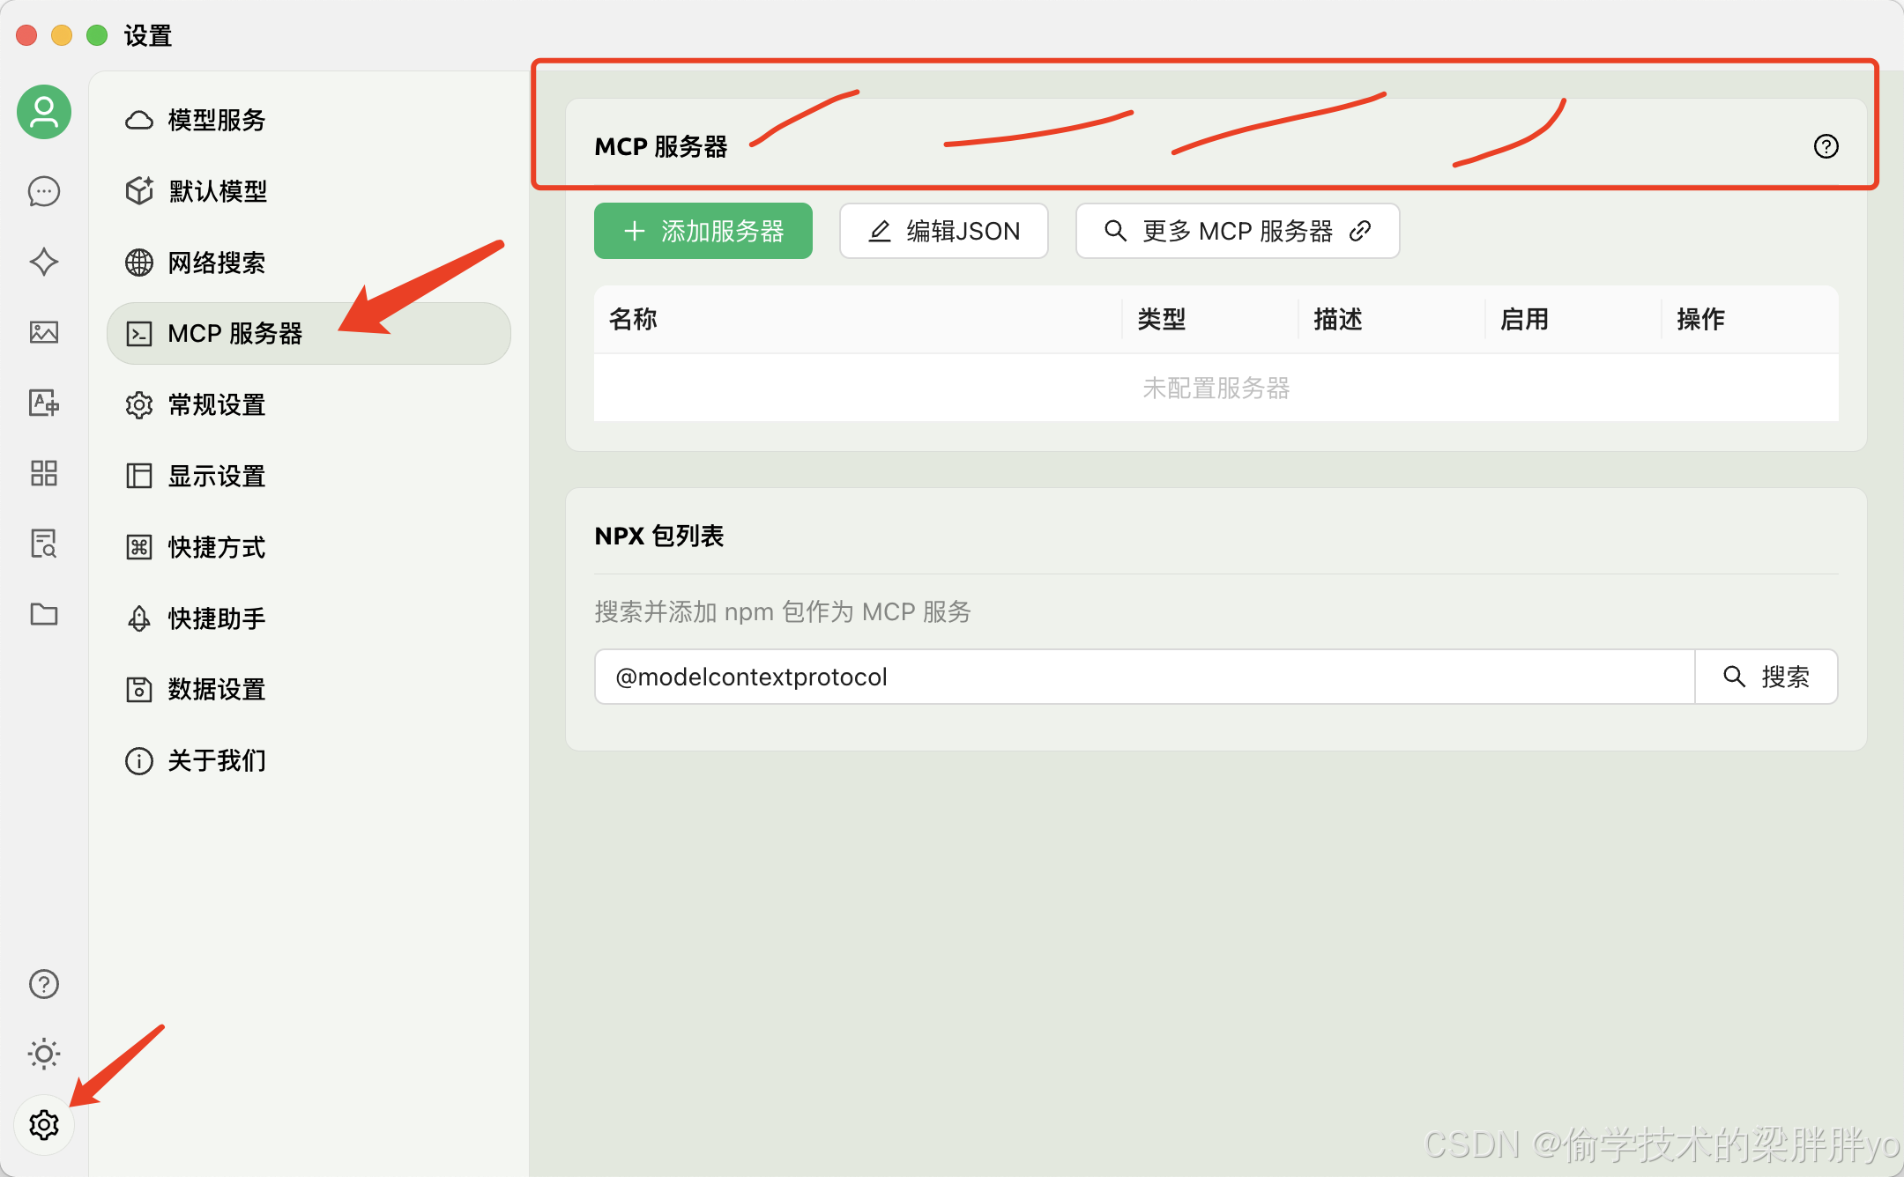Viewport: 1904px width, 1177px height.
Task: Select 网络搜索 settings item
Action: click(217, 263)
